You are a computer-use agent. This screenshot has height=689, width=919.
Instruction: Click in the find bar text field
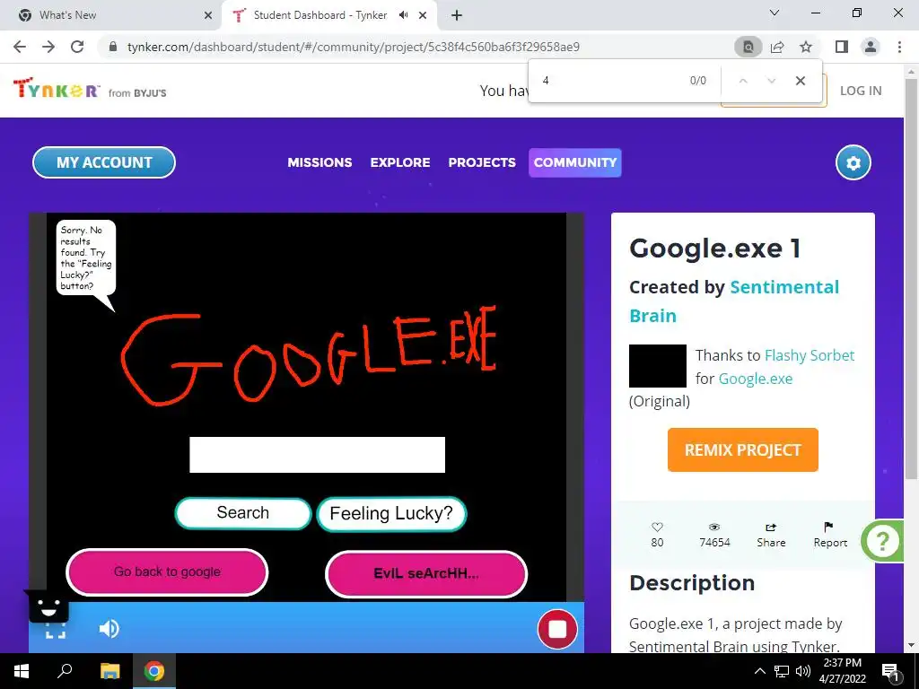(609, 81)
